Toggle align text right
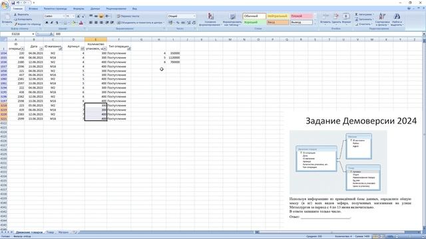The height and width of the screenshot is (239, 426). (101, 23)
